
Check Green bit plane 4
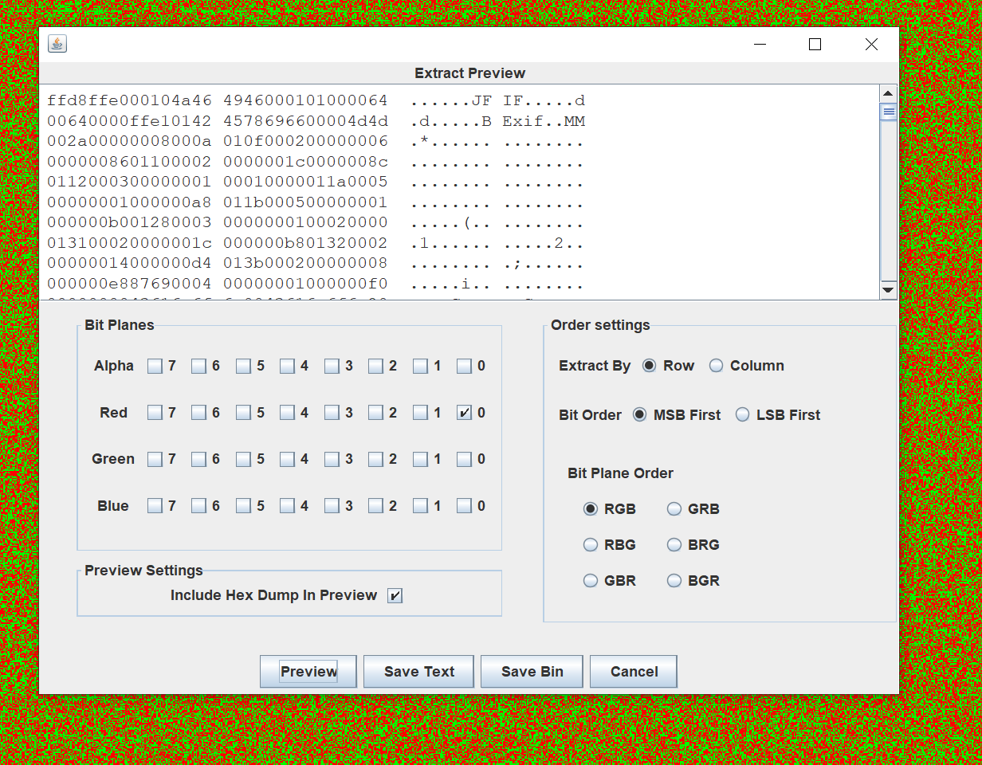click(288, 460)
